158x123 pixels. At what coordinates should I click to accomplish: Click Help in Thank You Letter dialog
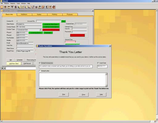click(101, 94)
